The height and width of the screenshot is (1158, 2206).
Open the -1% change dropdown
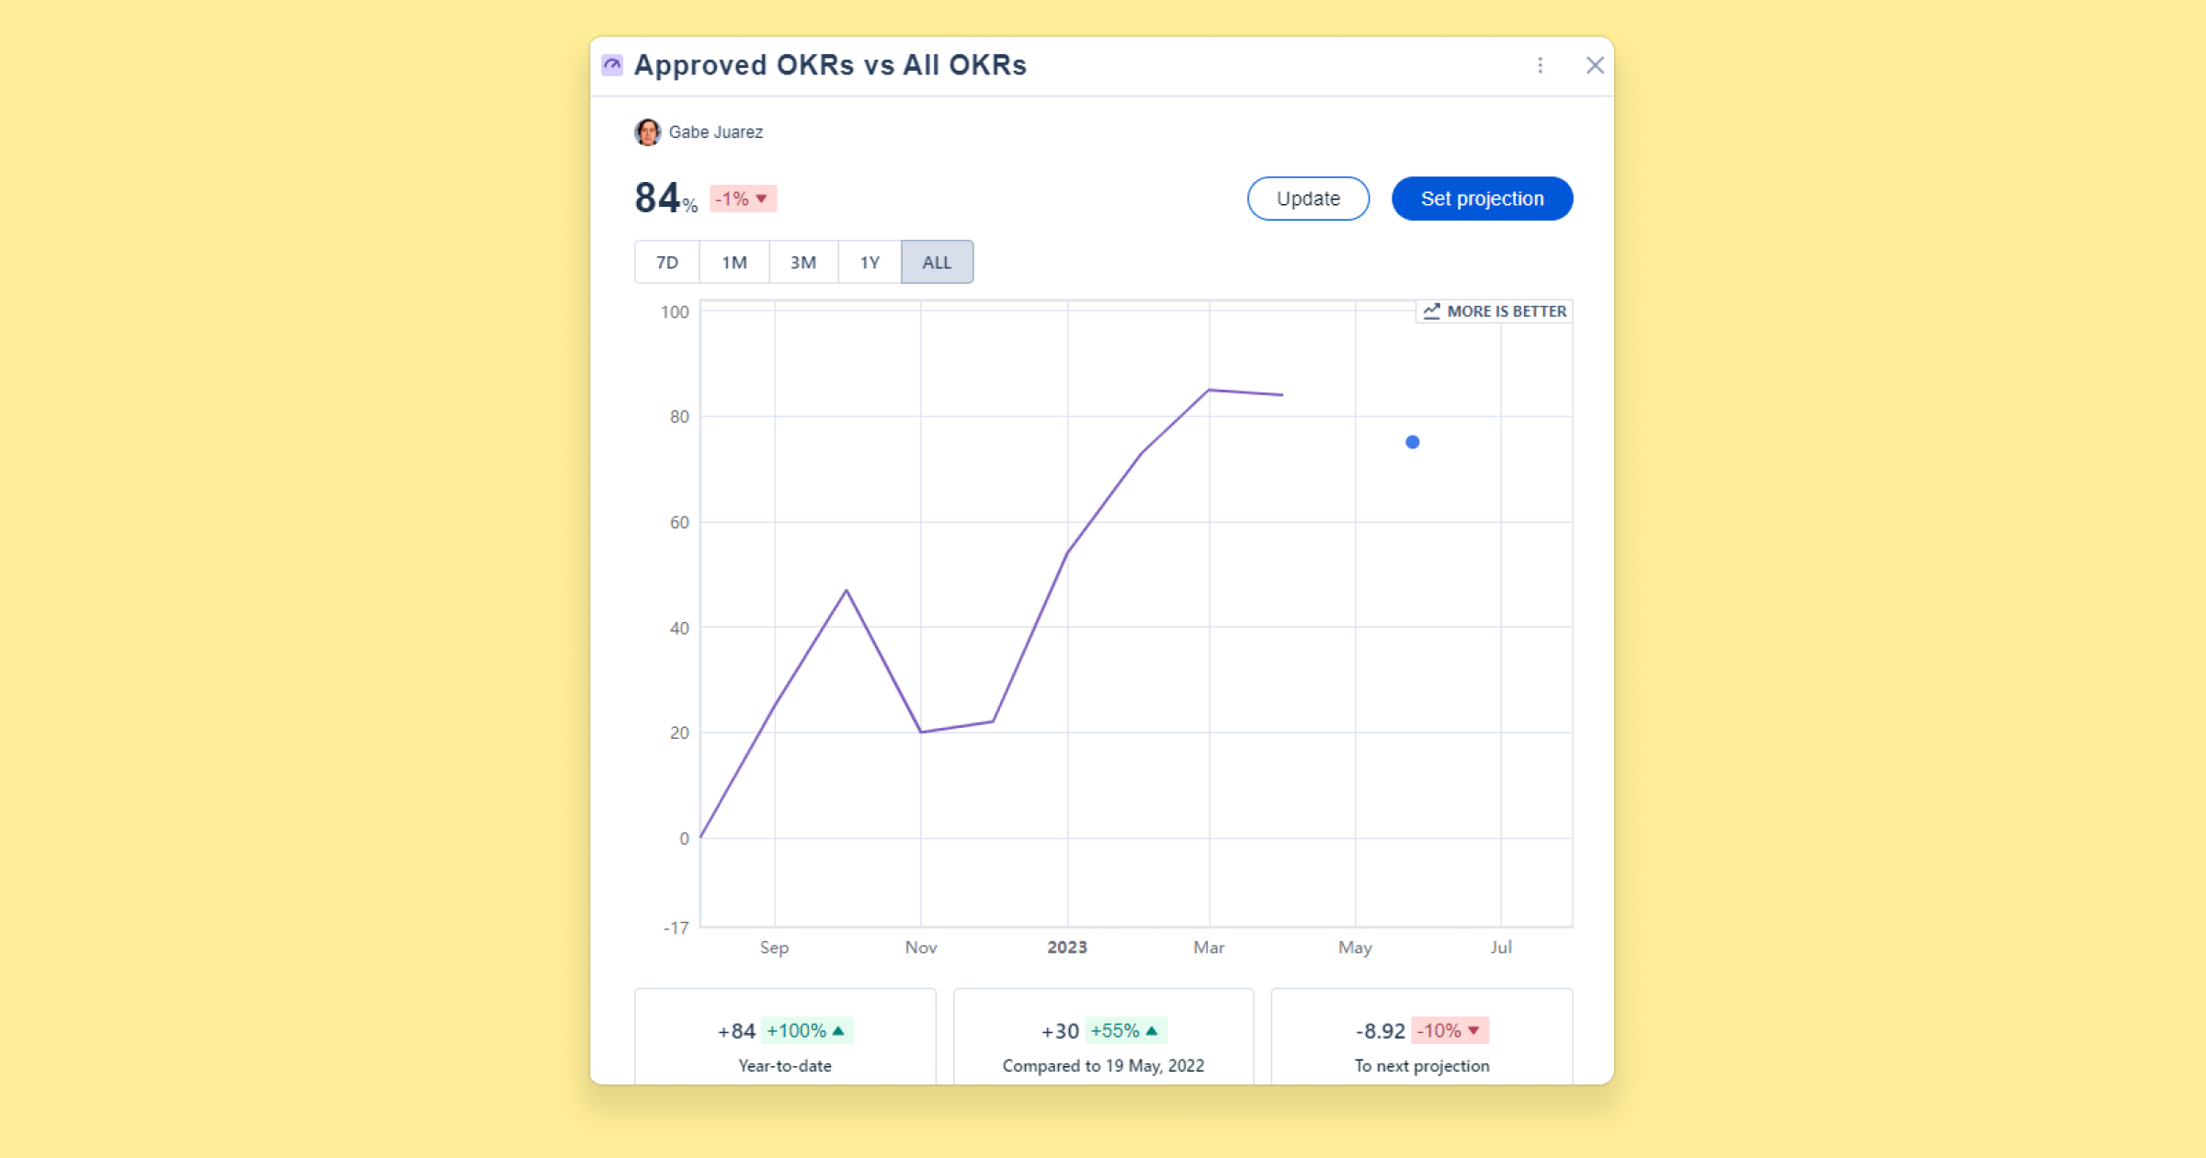(743, 199)
